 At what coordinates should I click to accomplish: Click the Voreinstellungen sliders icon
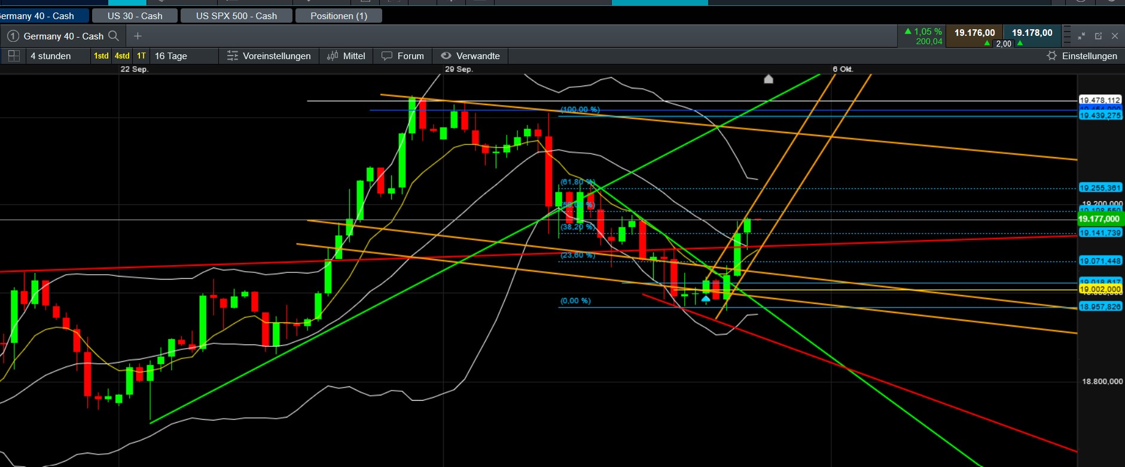tap(233, 56)
